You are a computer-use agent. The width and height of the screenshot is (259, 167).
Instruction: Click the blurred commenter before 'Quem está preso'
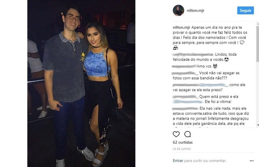185,97
